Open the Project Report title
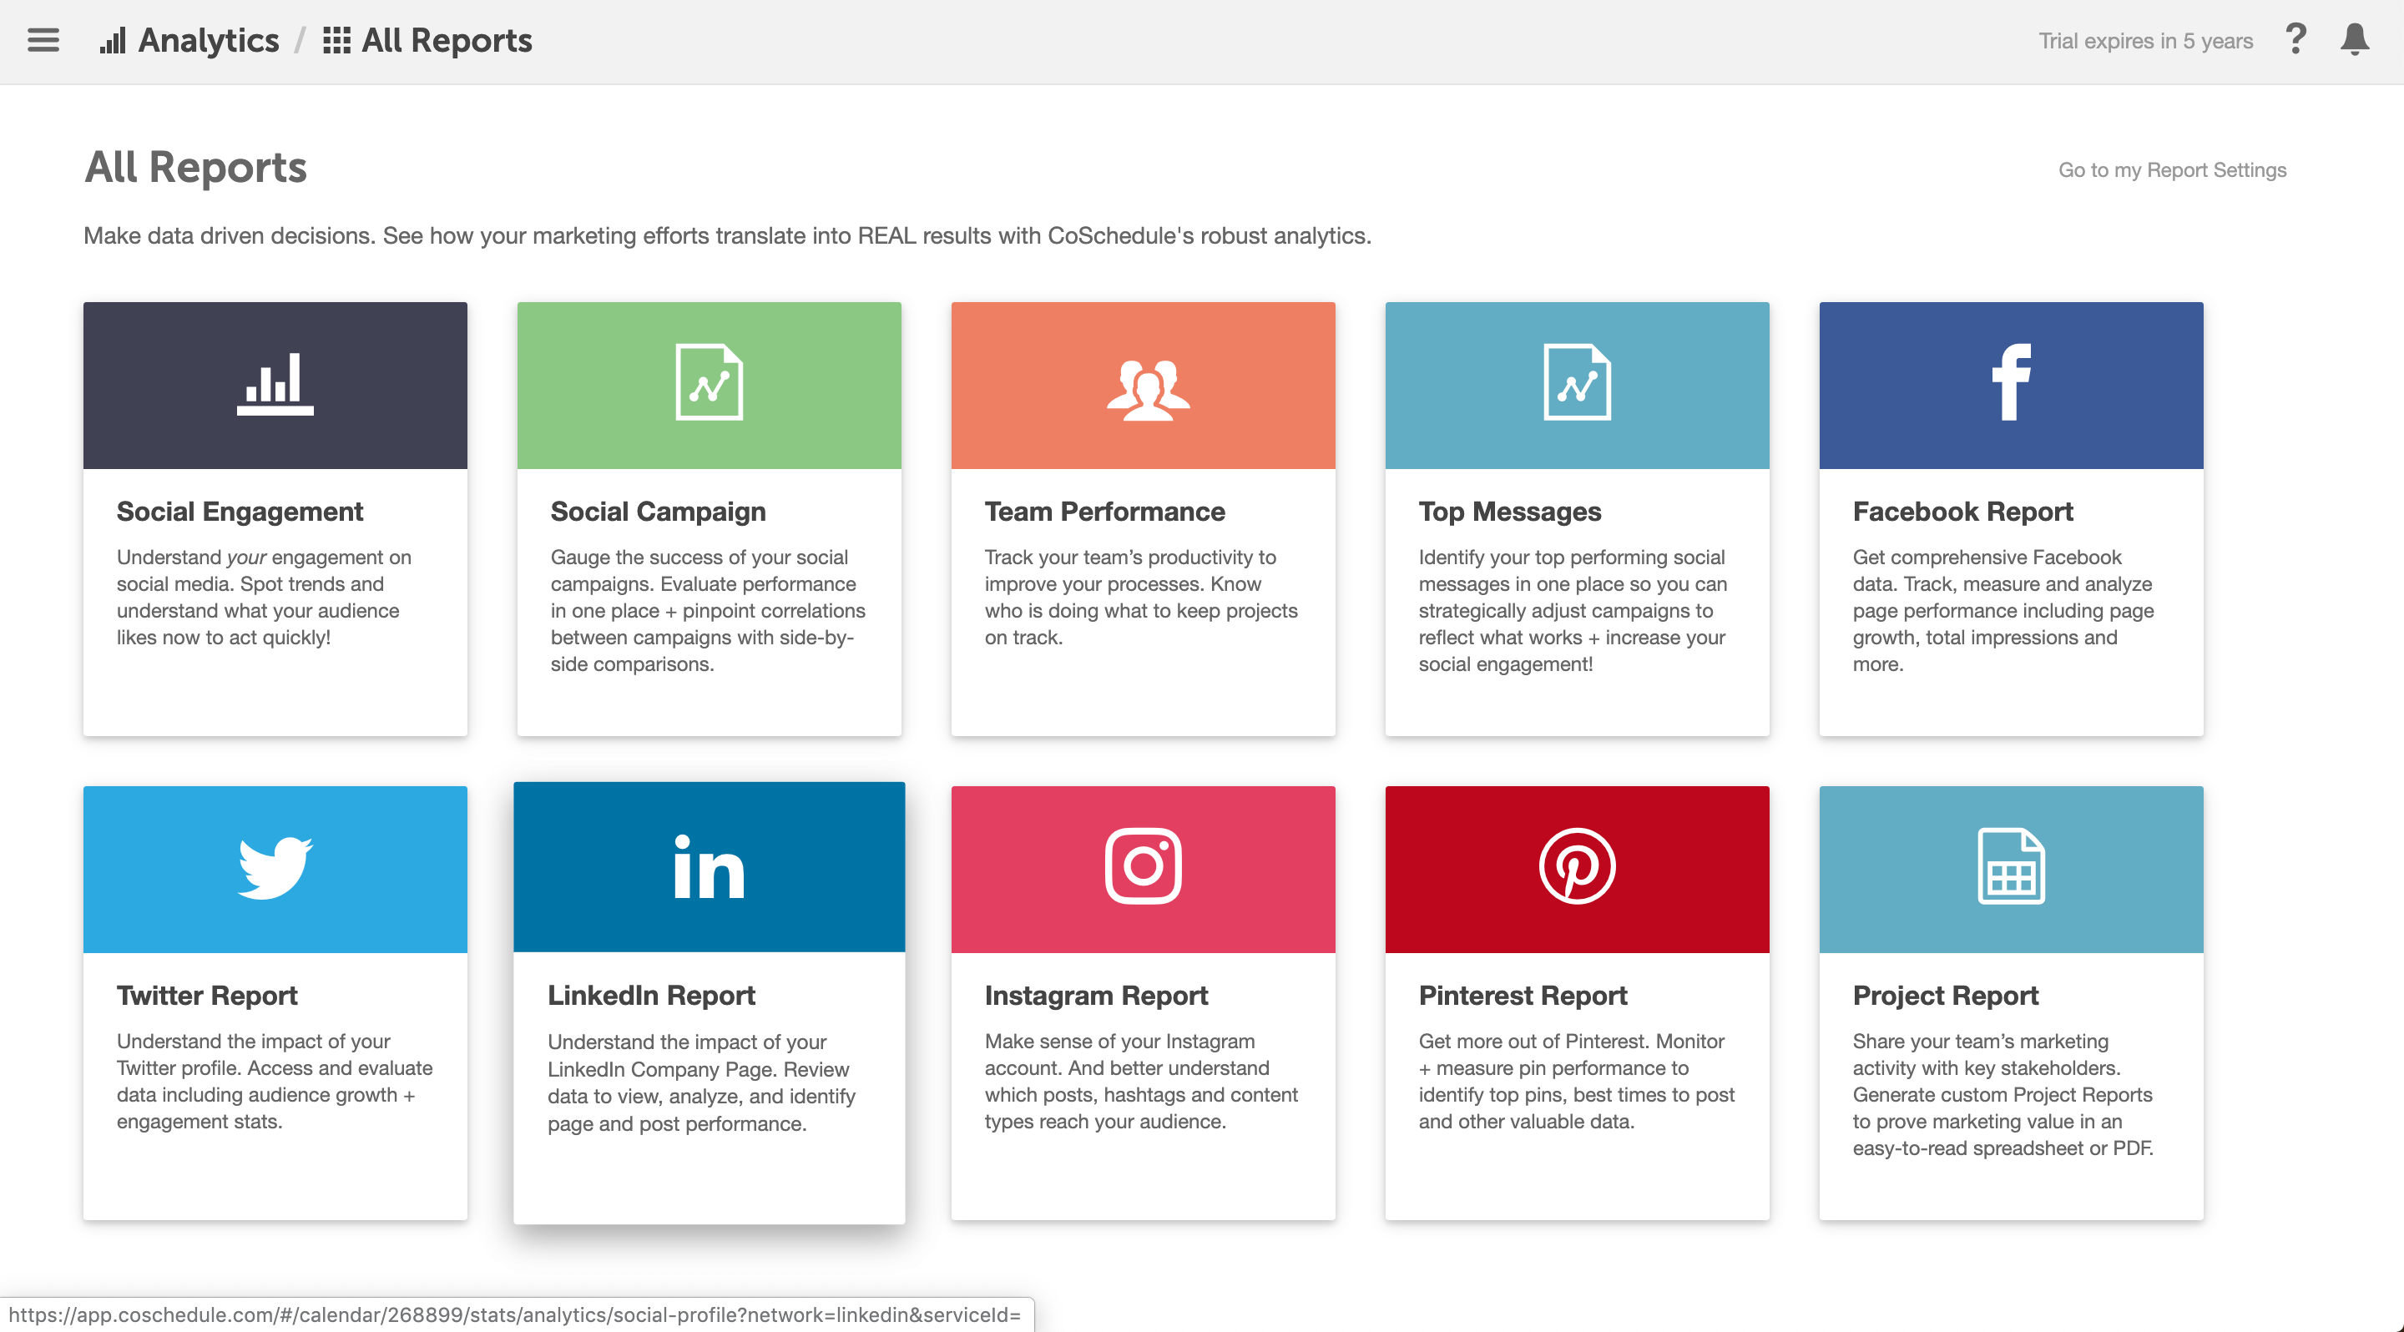This screenshot has width=2404, height=1332. [x=1946, y=996]
